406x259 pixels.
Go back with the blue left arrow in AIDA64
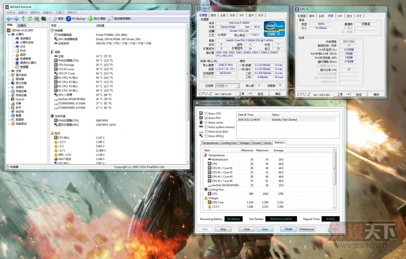tap(9, 19)
